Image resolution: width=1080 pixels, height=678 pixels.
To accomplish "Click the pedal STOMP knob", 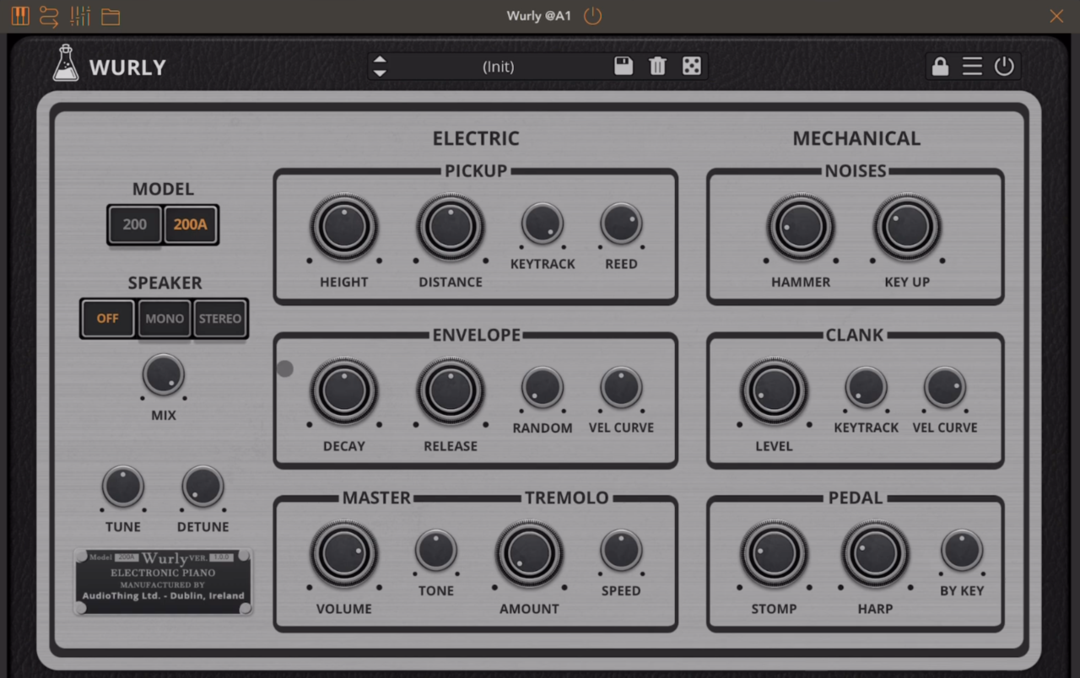I will pyautogui.click(x=775, y=554).
